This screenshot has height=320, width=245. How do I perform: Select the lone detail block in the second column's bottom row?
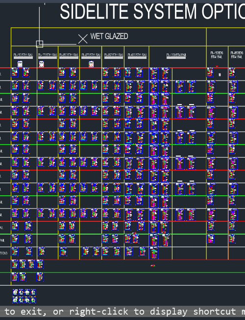pyautogui.click(x=42, y=252)
